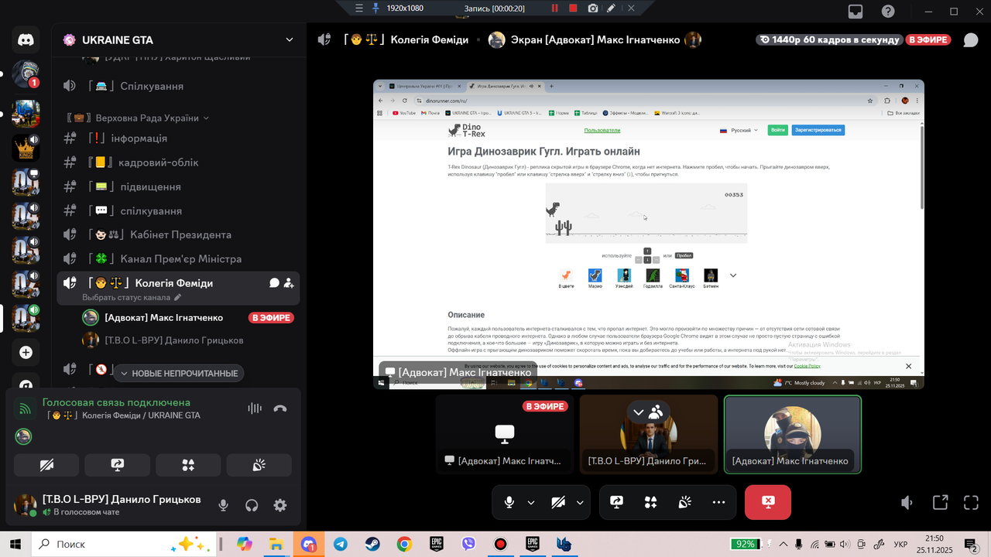Enter full screen mode
This screenshot has height=557, width=991.
(971, 502)
